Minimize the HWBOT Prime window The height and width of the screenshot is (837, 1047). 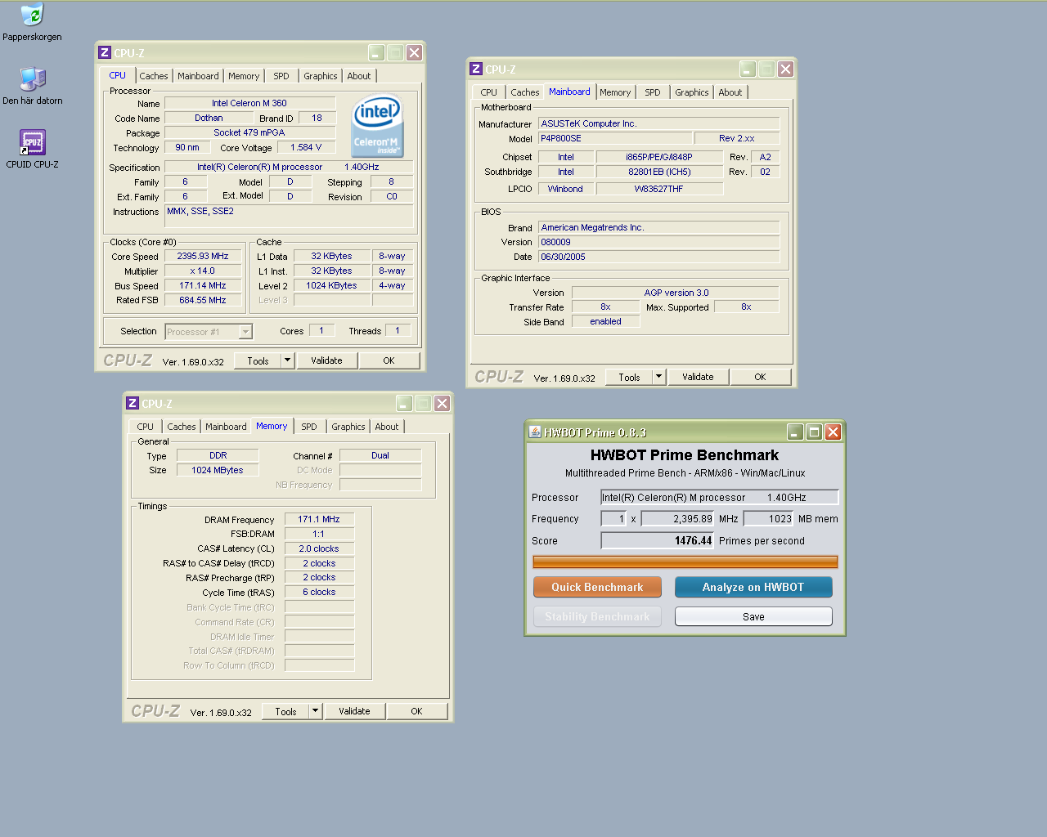click(795, 432)
